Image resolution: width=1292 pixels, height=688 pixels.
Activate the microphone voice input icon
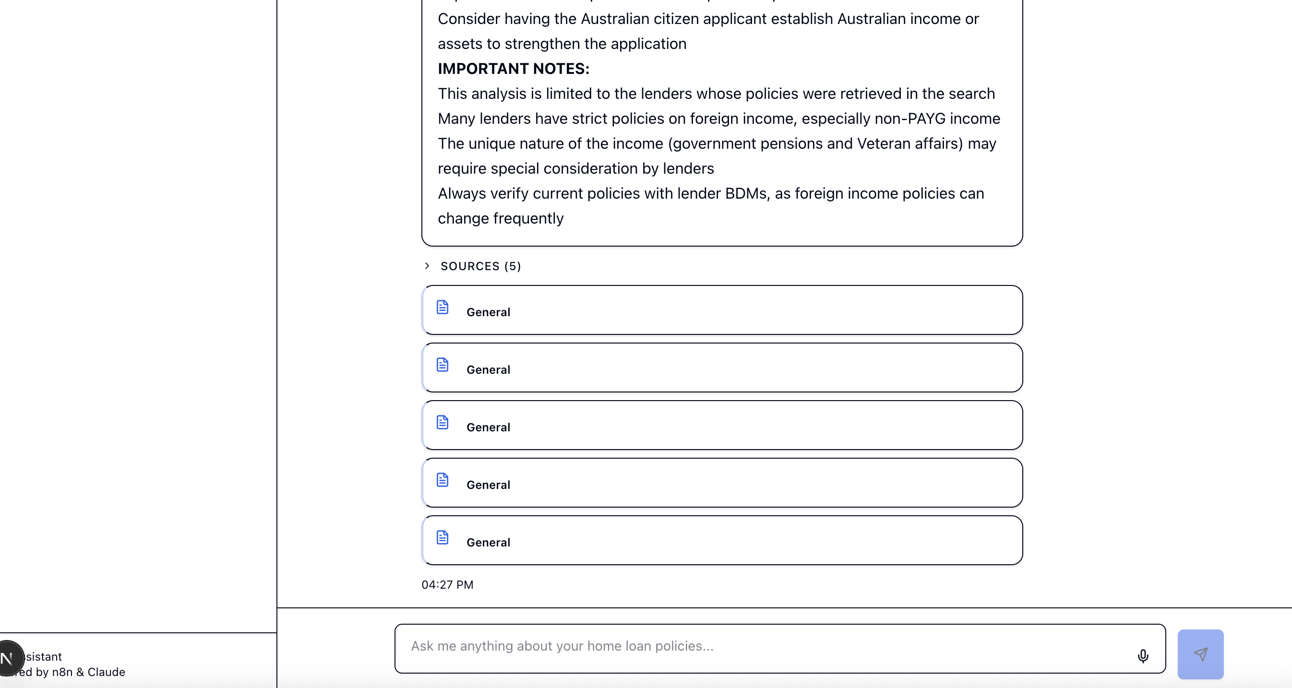(x=1143, y=656)
